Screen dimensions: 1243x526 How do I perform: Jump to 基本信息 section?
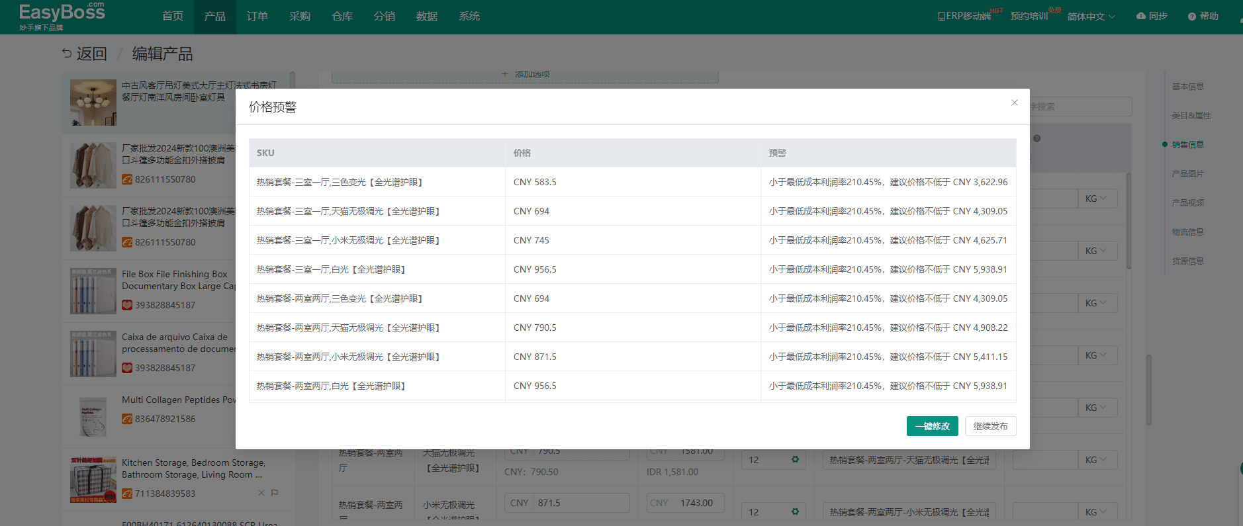click(1187, 87)
